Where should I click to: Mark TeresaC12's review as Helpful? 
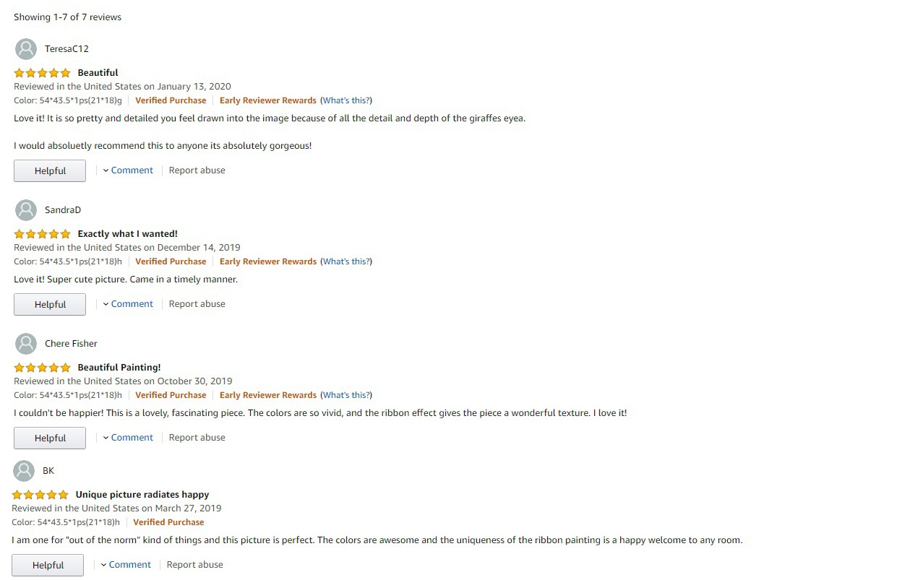(x=50, y=171)
